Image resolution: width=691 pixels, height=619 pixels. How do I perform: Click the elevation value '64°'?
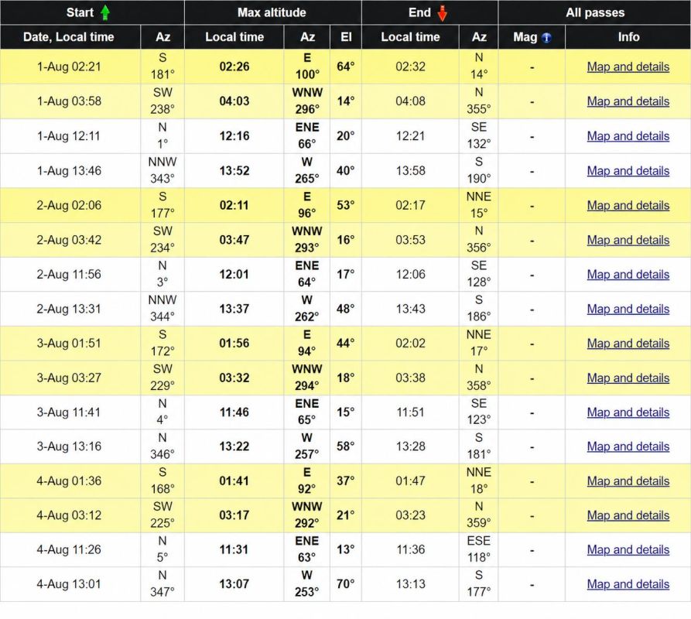(345, 67)
